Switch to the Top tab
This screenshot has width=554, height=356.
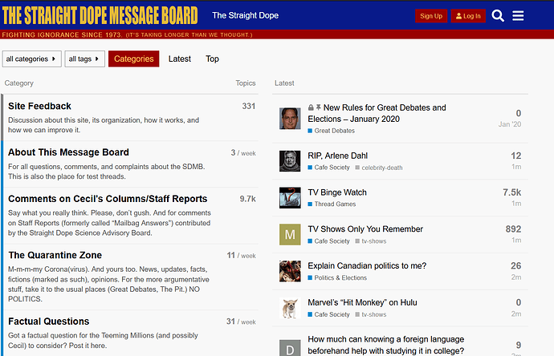click(212, 59)
